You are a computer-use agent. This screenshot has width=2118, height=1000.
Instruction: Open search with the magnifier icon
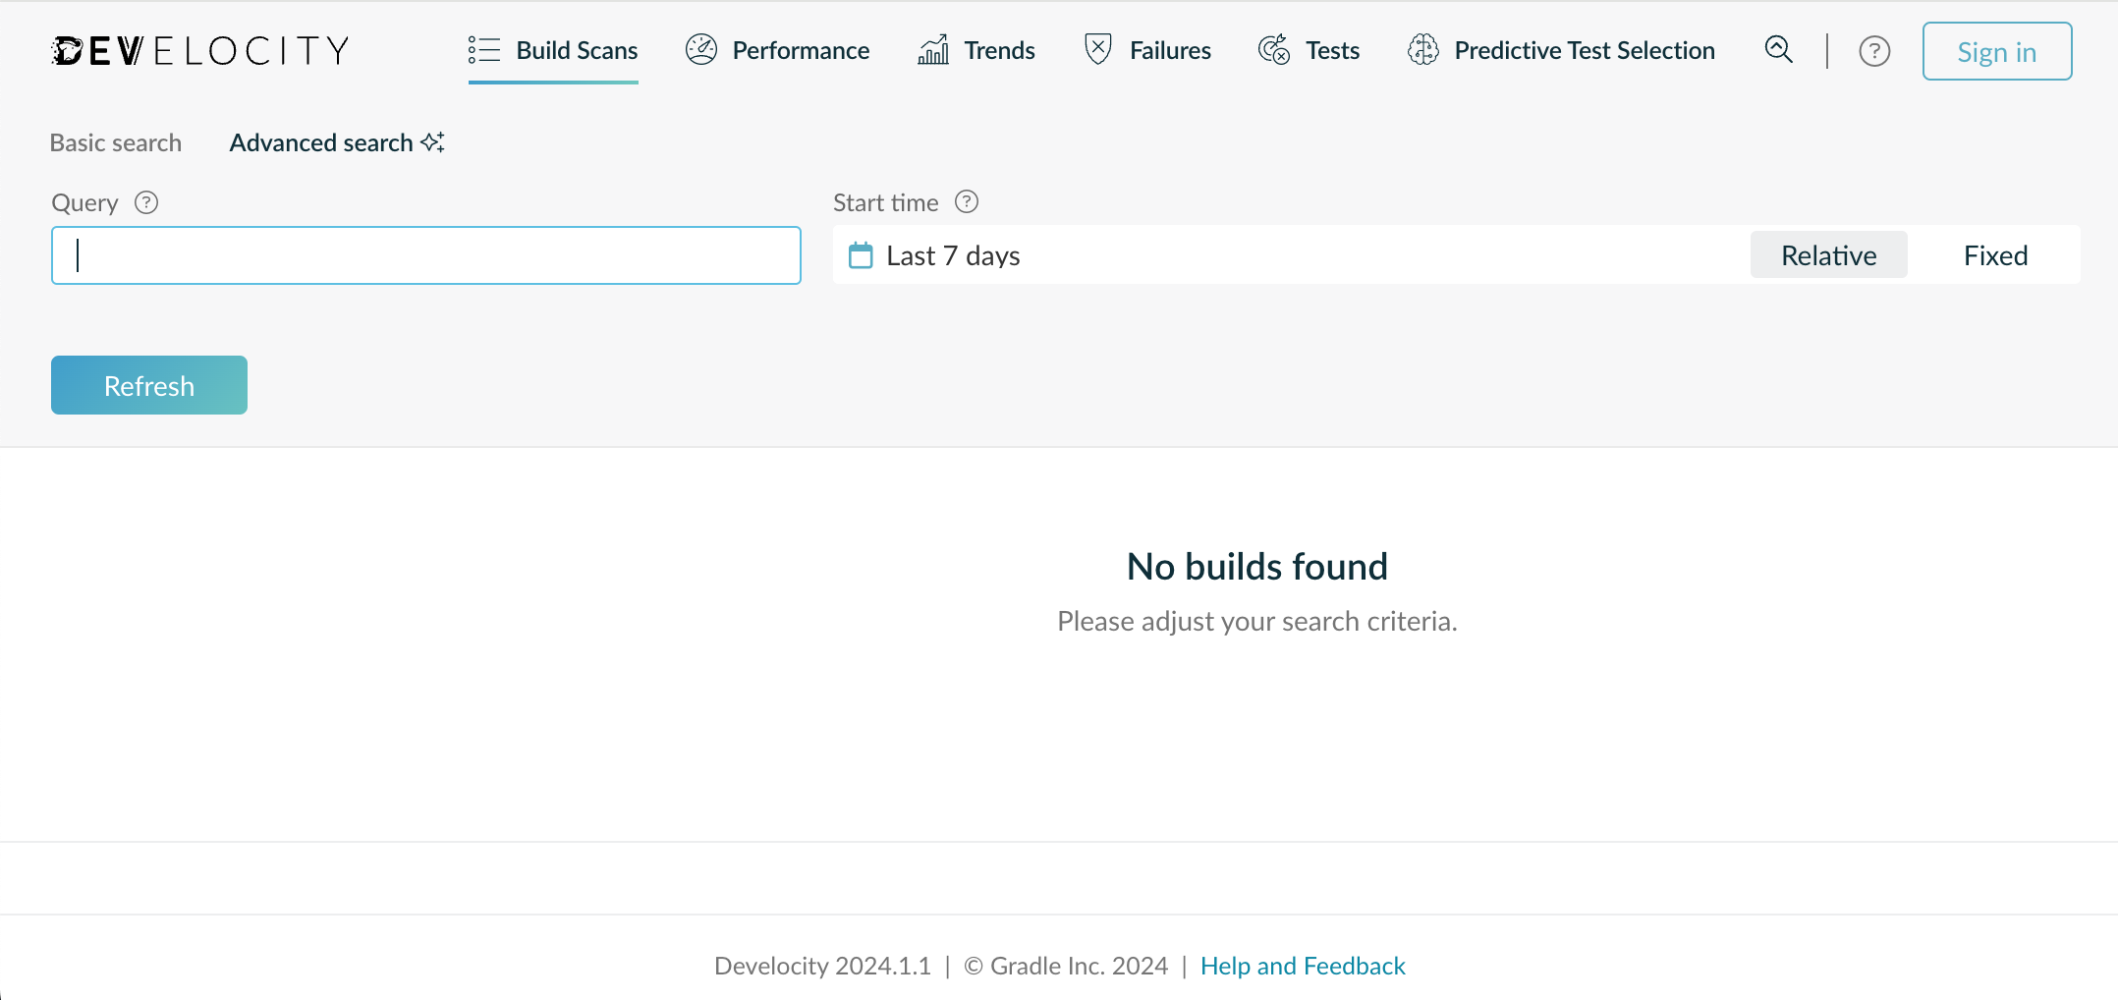[x=1779, y=49]
